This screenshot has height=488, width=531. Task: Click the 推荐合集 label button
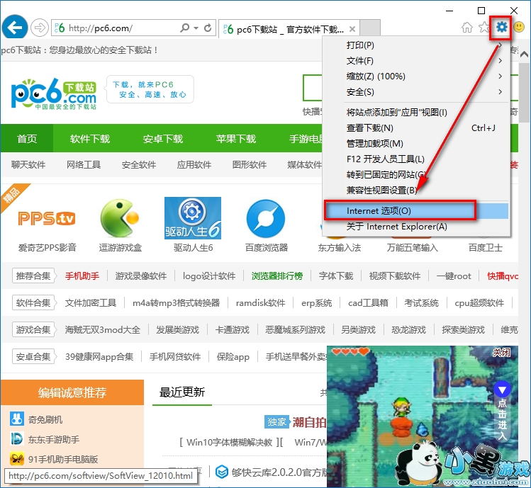33,276
